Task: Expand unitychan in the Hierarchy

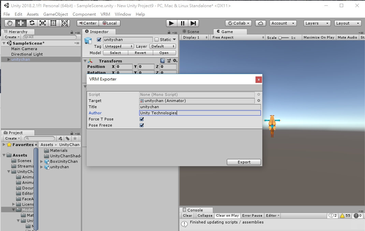Action: tap(9, 59)
